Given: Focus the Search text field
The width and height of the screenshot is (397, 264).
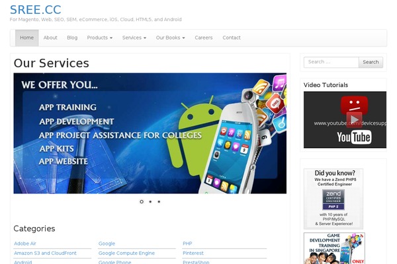Looking at the screenshot, I should (x=331, y=62).
